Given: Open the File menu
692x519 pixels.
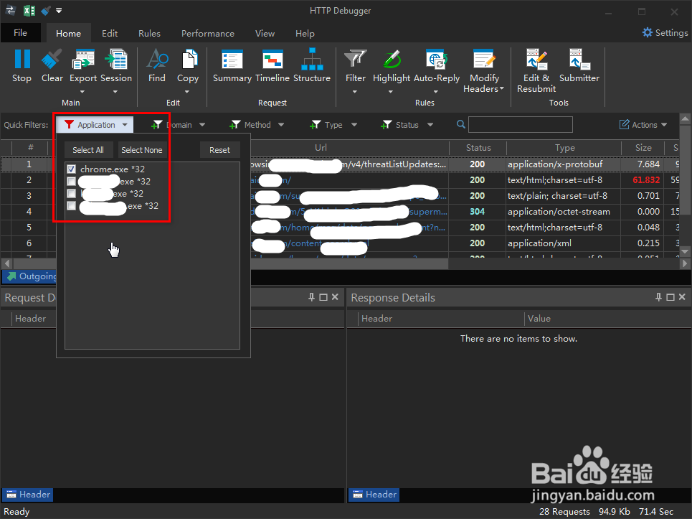Looking at the screenshot, I should click(x=20, y=33).
